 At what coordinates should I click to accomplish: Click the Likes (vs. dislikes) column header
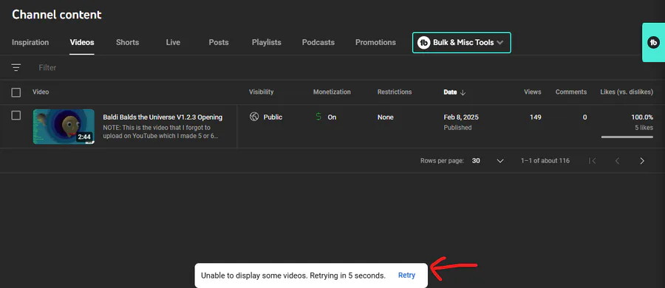point(627,92)
